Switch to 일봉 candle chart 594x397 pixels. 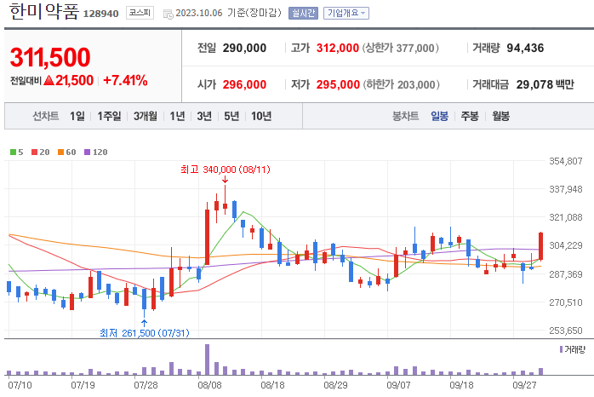[x=439, y=116]
